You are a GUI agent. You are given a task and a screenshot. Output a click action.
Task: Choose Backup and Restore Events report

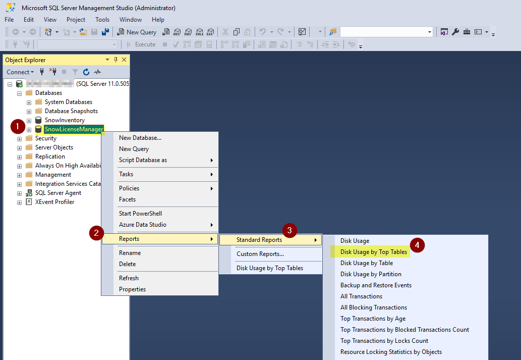376,285
